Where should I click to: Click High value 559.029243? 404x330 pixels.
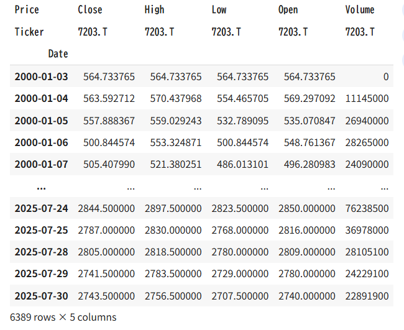coord(176,121)
